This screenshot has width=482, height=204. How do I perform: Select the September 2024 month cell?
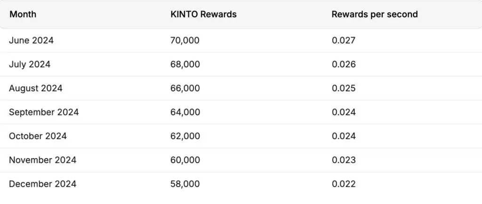pos(44,112)
